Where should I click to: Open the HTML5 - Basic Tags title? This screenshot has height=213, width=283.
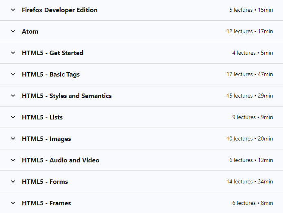click(x=51, y=75)
